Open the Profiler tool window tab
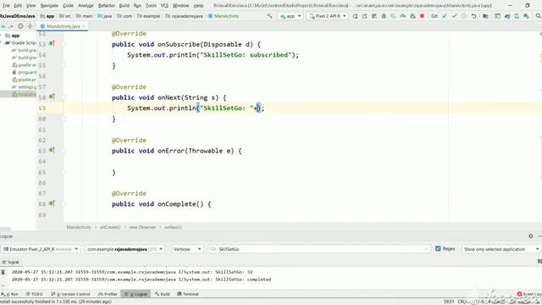This screenshot has height=305, width=542. click(x=108, y=294)
